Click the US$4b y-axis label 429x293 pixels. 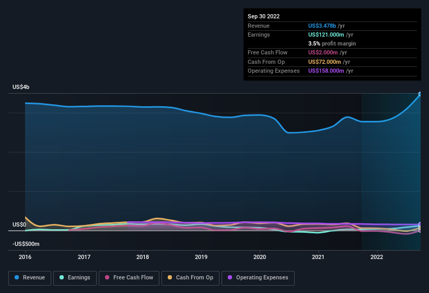pos(21,87)
